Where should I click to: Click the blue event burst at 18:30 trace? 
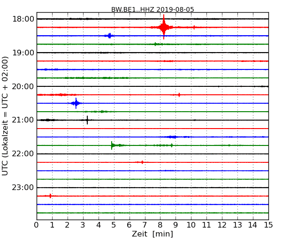[109, 36]
